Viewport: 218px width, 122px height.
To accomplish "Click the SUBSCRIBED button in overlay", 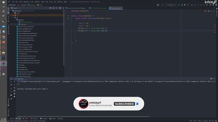I will click(x=124, y=104).
